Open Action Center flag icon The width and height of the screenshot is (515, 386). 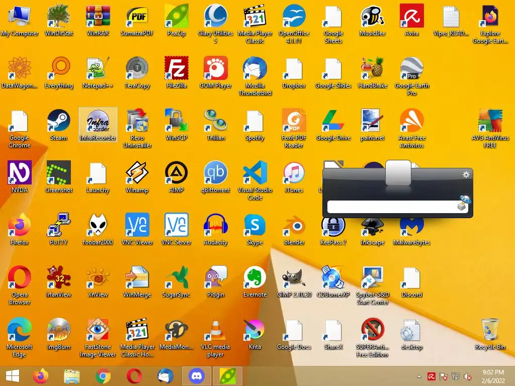tap(444, 376)
